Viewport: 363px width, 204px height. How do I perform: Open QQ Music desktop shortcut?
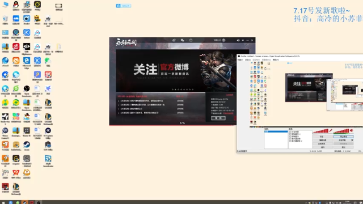click(x=5, y=104)
